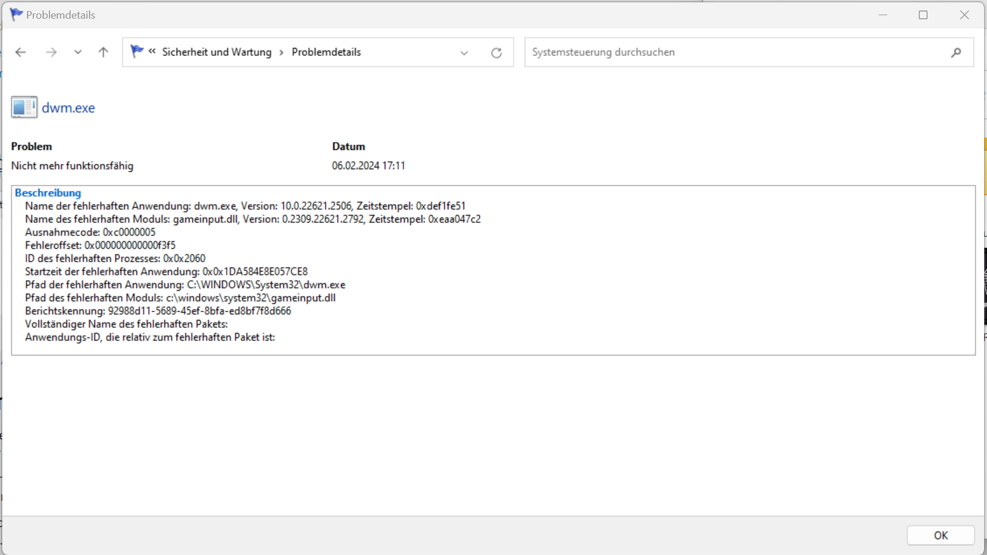Select 'Vollständiger Name des fehlerhaften Pakets' line
Viewport: 987px width, 555px height.
(127, 324)
